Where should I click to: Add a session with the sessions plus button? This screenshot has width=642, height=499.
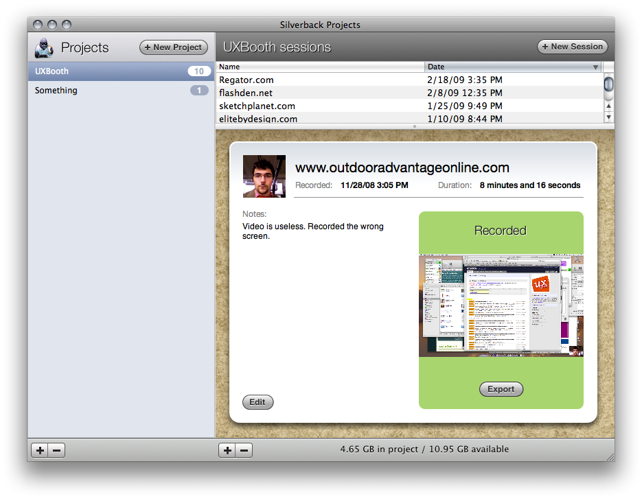point(227,451)
